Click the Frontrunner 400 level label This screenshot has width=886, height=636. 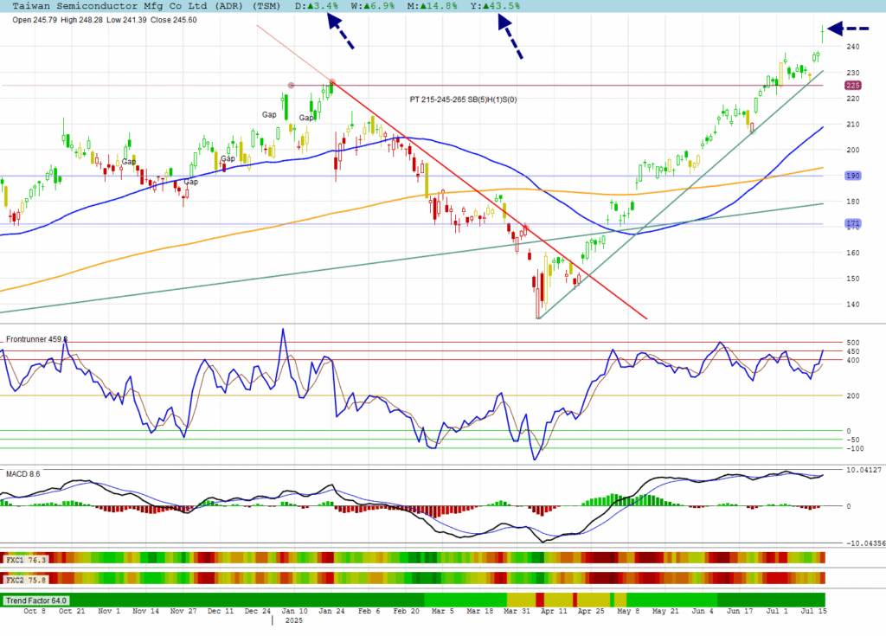pyautogui.click(x=852, y=360)
